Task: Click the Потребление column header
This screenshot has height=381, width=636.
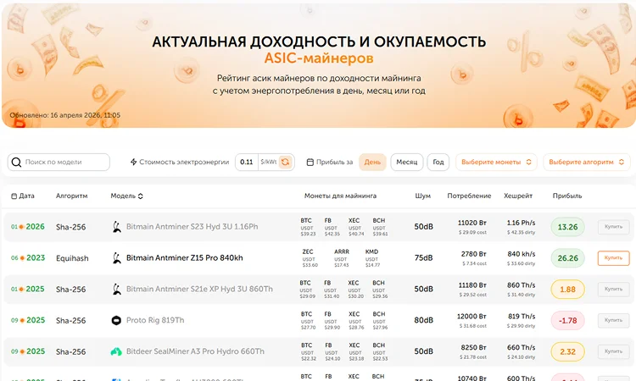Action: click(469, 196)
